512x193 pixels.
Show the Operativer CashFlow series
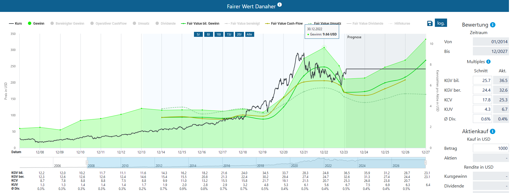109,24
